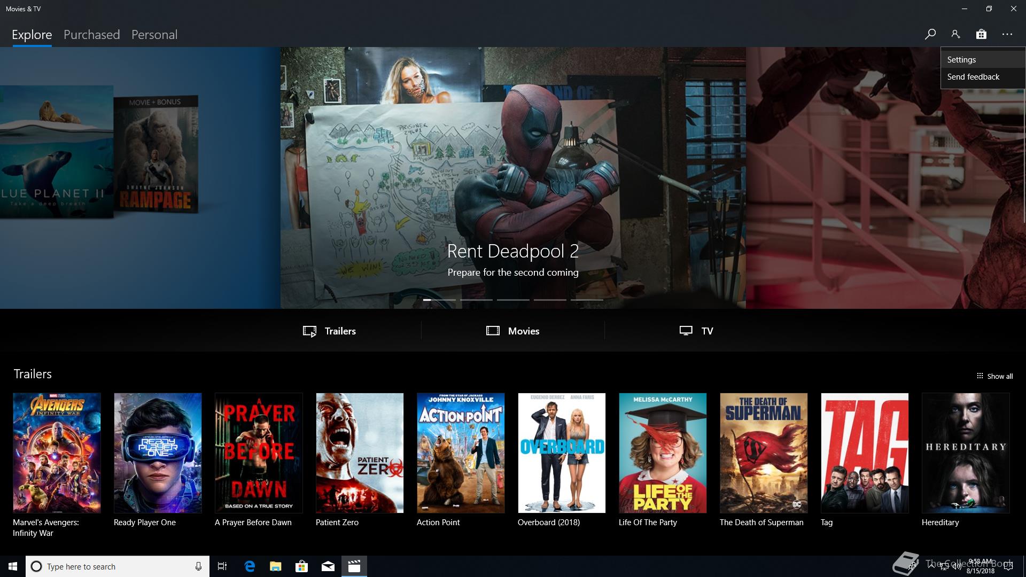This screenshot has height=577, width=1026.
Task: Open Task View on the taskbar
Action: pos(222,566)
